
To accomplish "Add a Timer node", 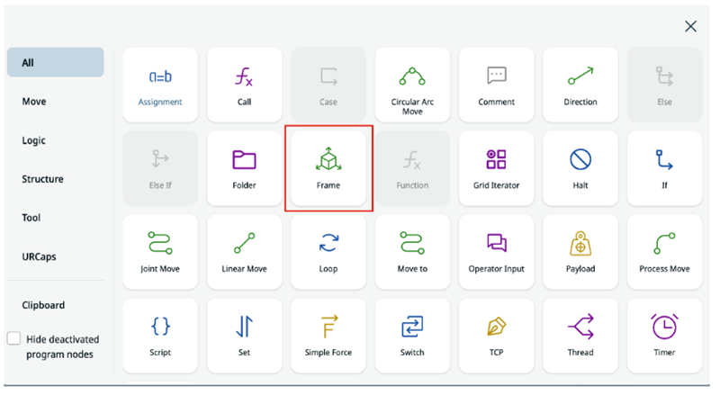I will pos(664,335).
